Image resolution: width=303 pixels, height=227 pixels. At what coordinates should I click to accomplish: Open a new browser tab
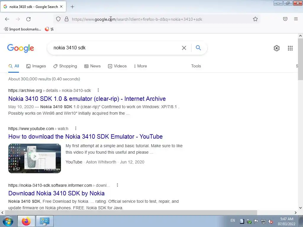click(x=72, y=7)
